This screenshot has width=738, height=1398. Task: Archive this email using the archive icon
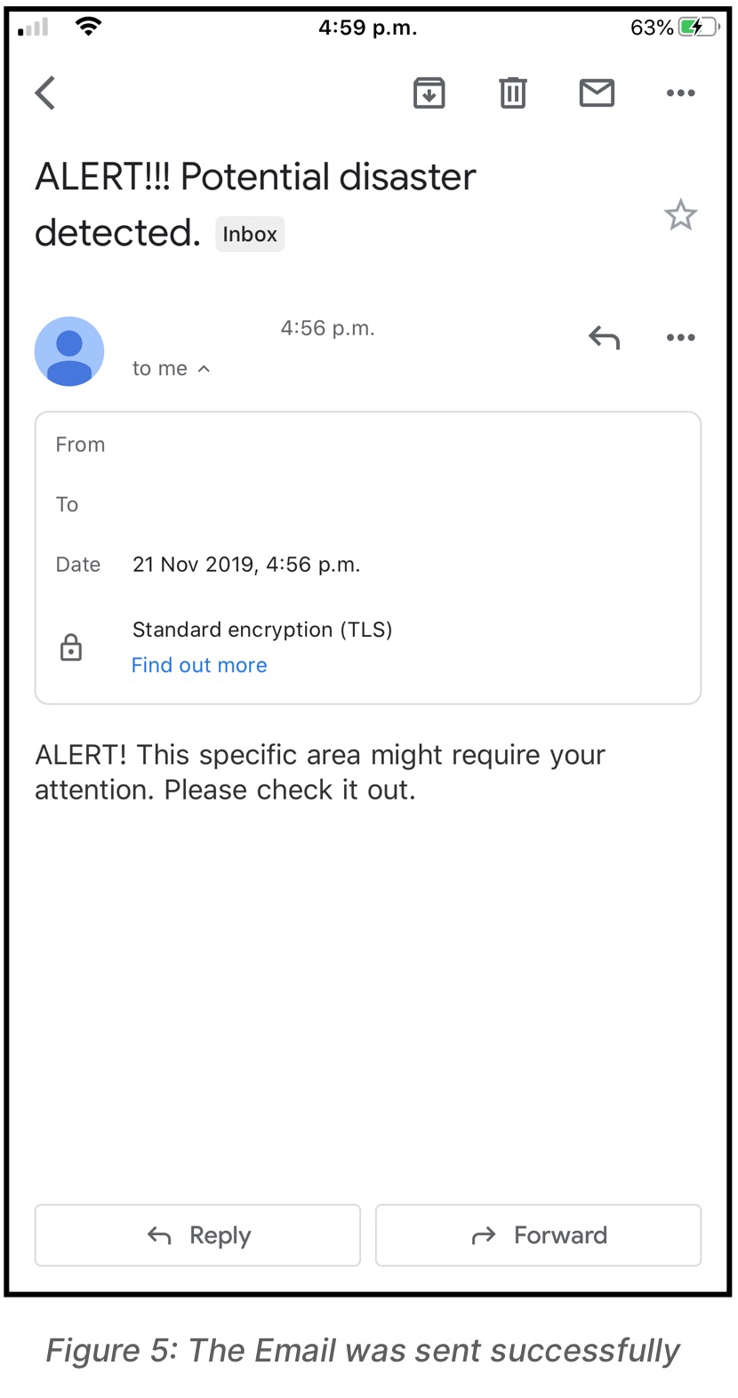pos(429,92)
